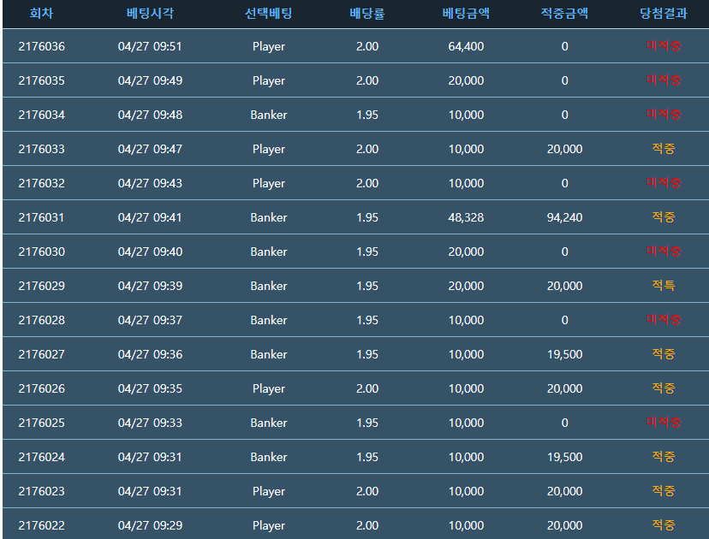Click the 베팅시각 column header
This screenshot has width=709, height=539.
pyautogui.click(x=150, y=14)
